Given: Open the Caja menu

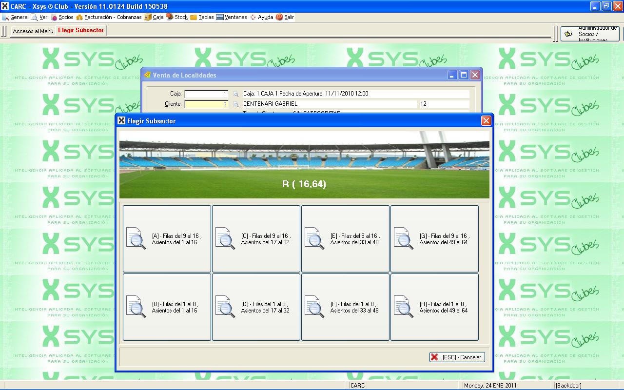Looking at the screenshot, I should (x=154, y=17).
